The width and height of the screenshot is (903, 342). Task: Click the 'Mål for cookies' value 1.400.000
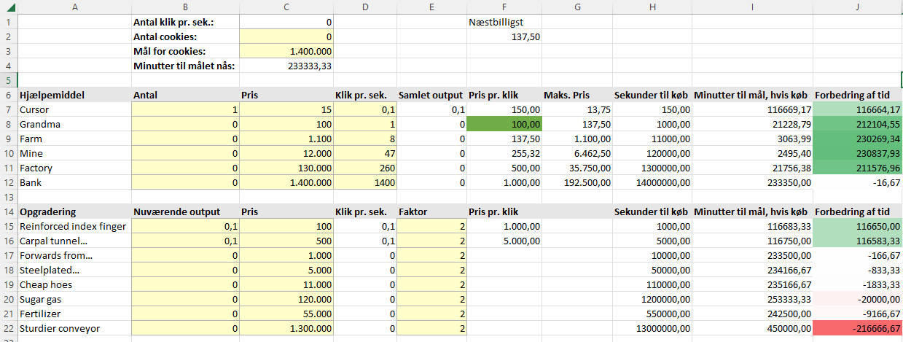[x=286, y=51]
